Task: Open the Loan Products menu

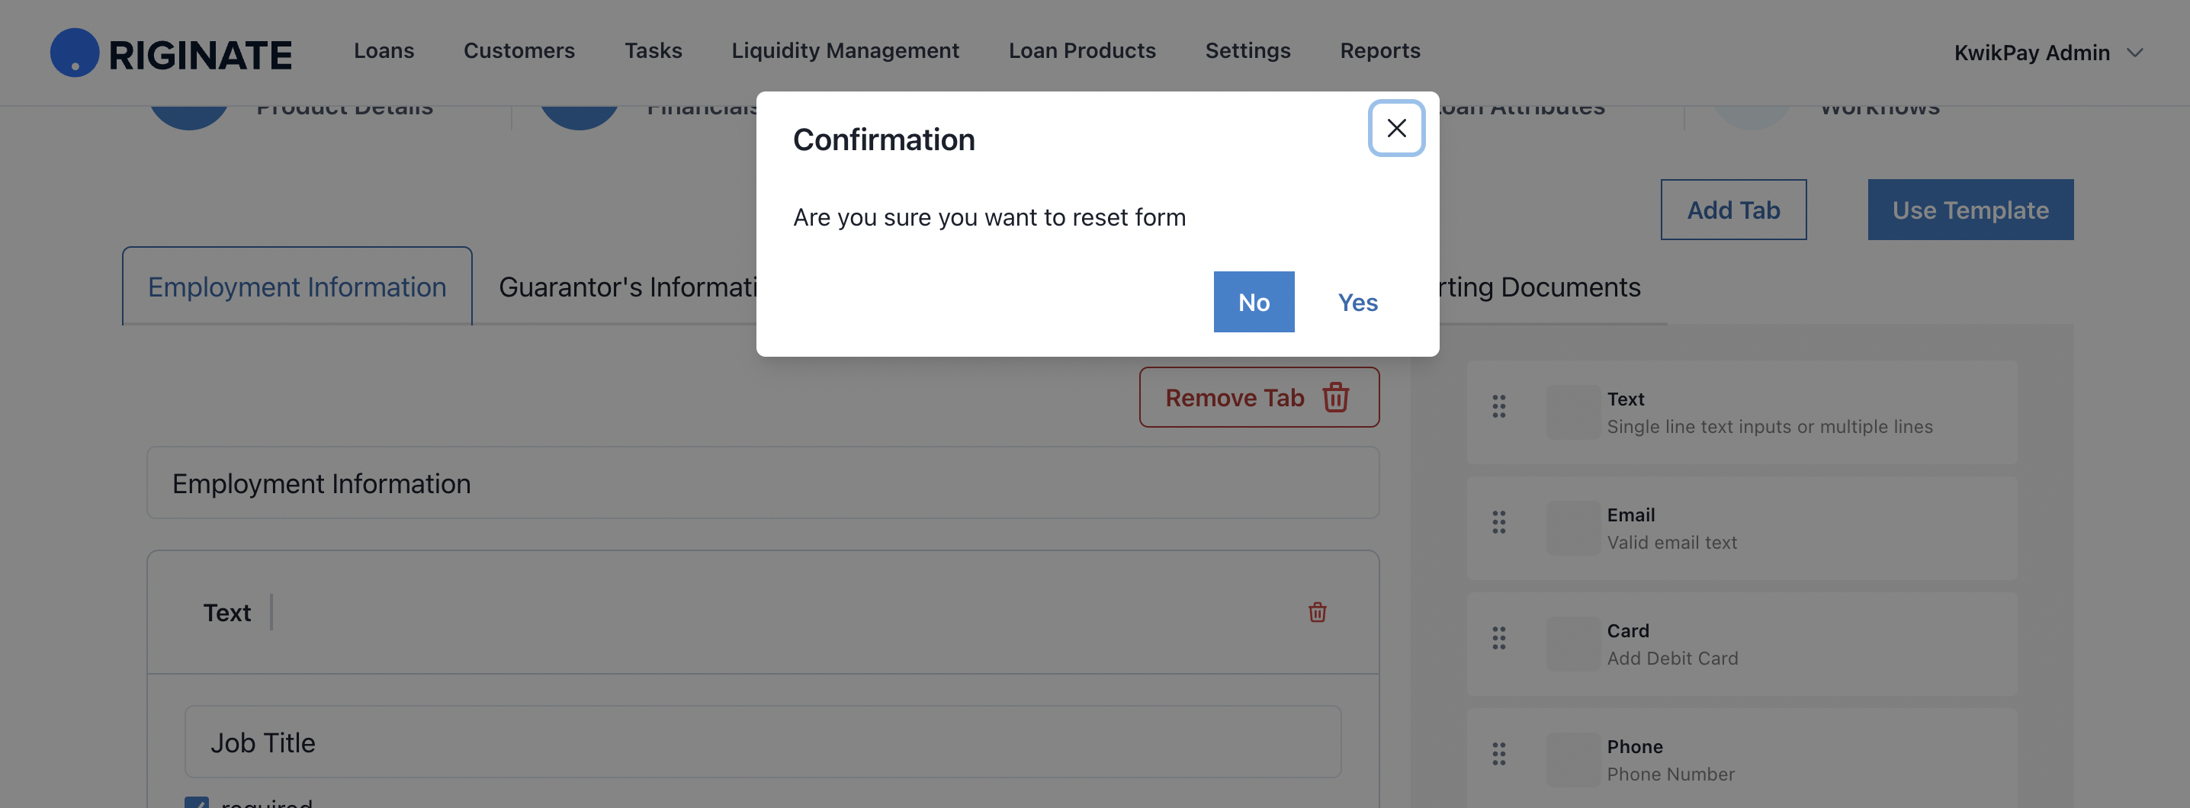Action: click(1081, 50)
